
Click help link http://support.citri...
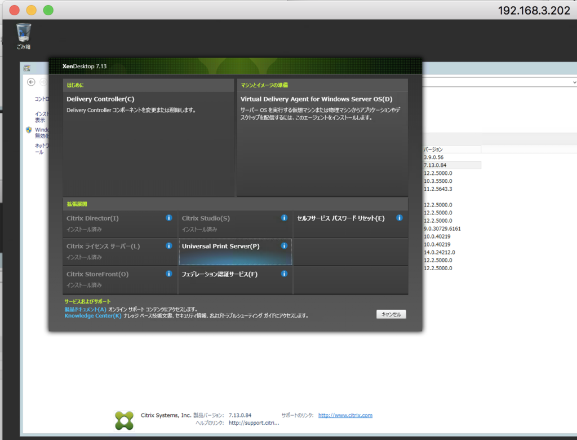[x=254, y=423]
